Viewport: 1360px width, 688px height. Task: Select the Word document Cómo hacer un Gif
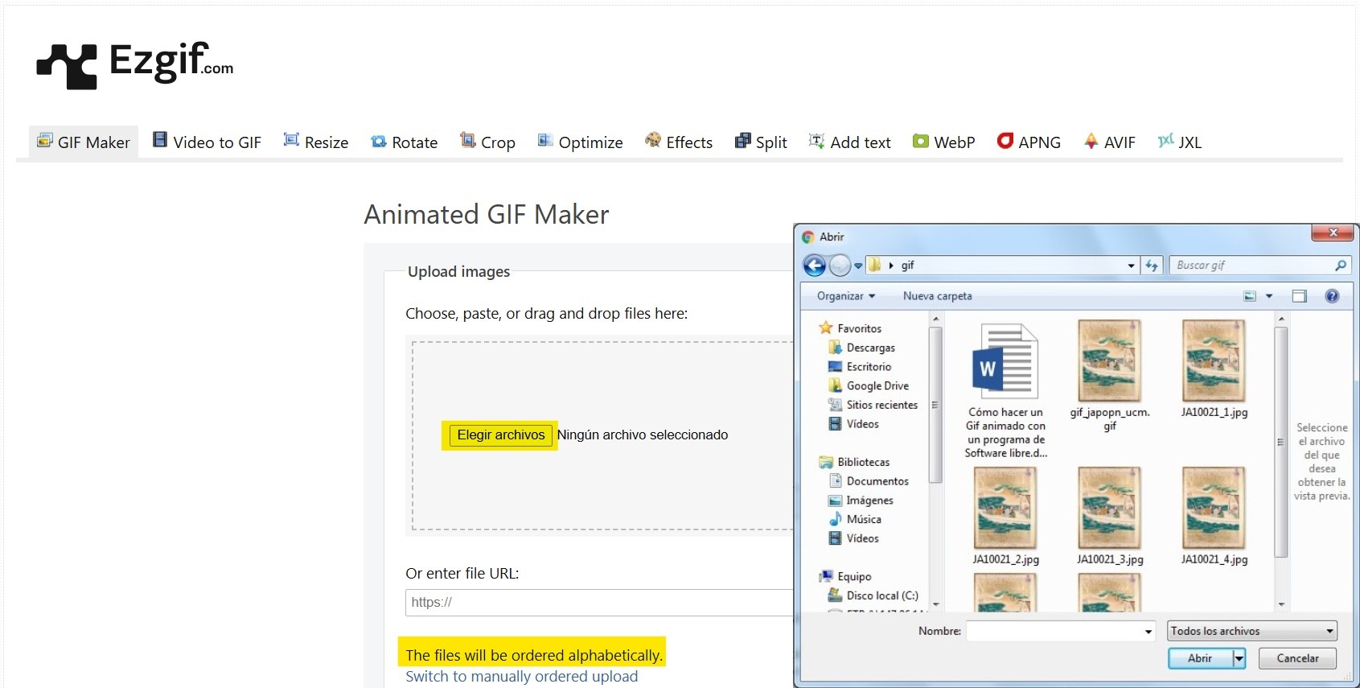1005,390
